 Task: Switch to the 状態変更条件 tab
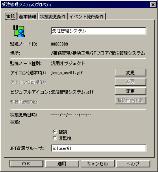click(x=53, y=17)
